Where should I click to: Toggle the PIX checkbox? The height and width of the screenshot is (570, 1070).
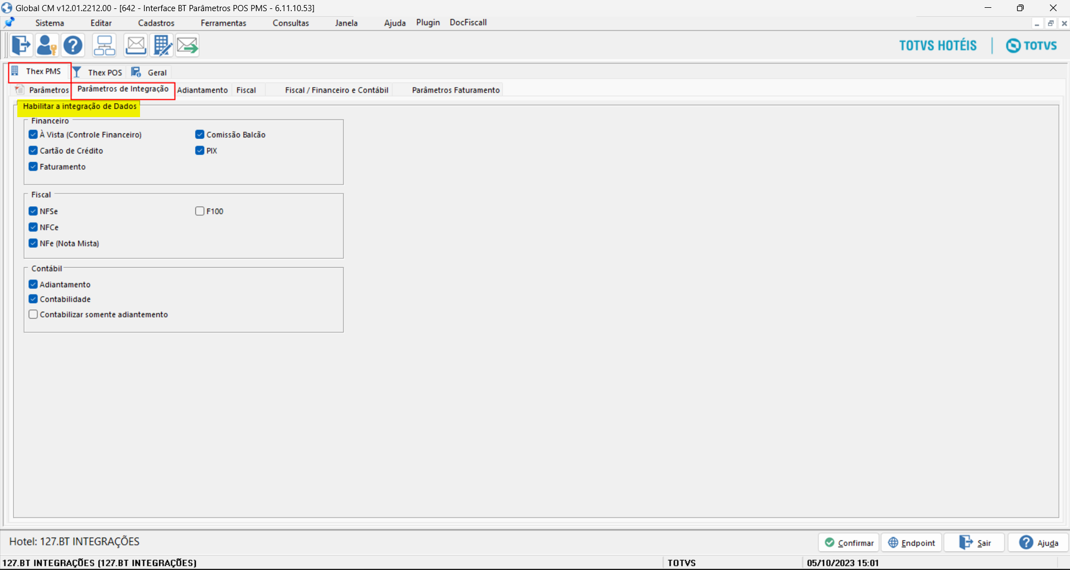pyautogui.click(x=200, y=151)
